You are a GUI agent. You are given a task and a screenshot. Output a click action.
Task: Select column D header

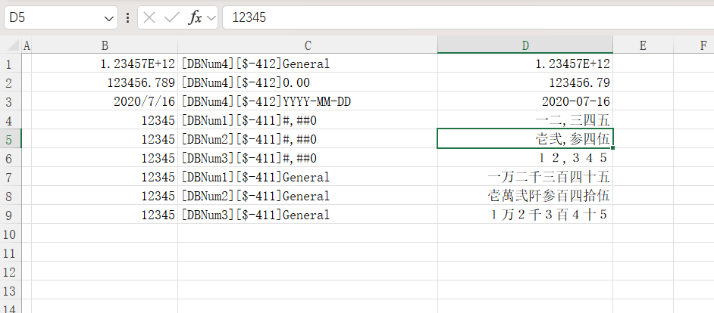(x=525, y=45)
